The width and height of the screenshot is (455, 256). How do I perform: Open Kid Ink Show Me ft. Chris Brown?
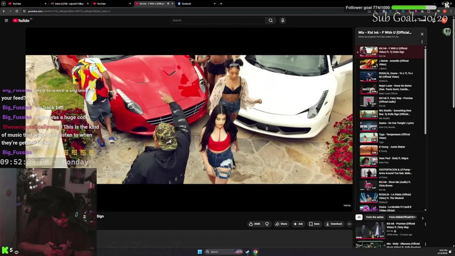click(x=390, y=186)
